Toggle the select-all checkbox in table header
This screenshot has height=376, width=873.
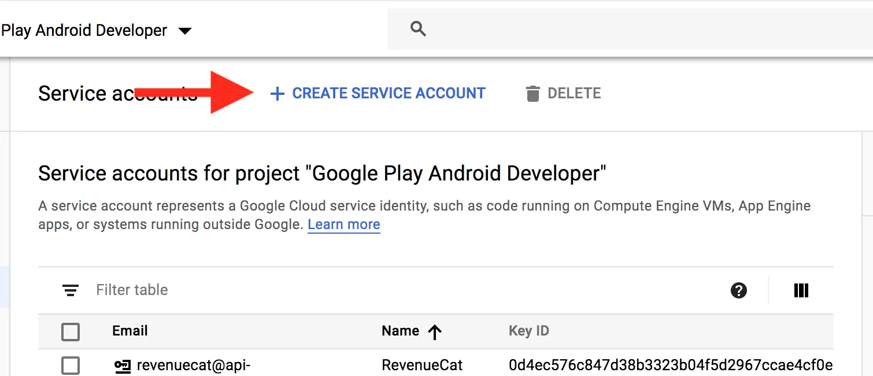(71, 332)
